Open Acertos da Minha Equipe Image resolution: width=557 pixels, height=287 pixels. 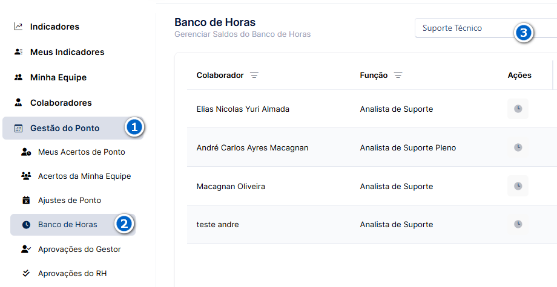click(x=85, y=176)
